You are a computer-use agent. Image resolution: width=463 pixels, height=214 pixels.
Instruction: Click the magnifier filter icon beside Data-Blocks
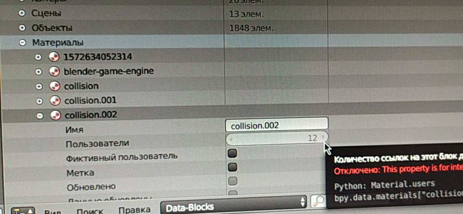(x=318, y=201)
